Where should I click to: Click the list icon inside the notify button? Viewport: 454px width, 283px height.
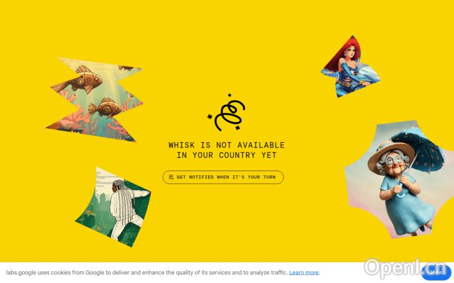pyautogui.click(x=171, y=177)
